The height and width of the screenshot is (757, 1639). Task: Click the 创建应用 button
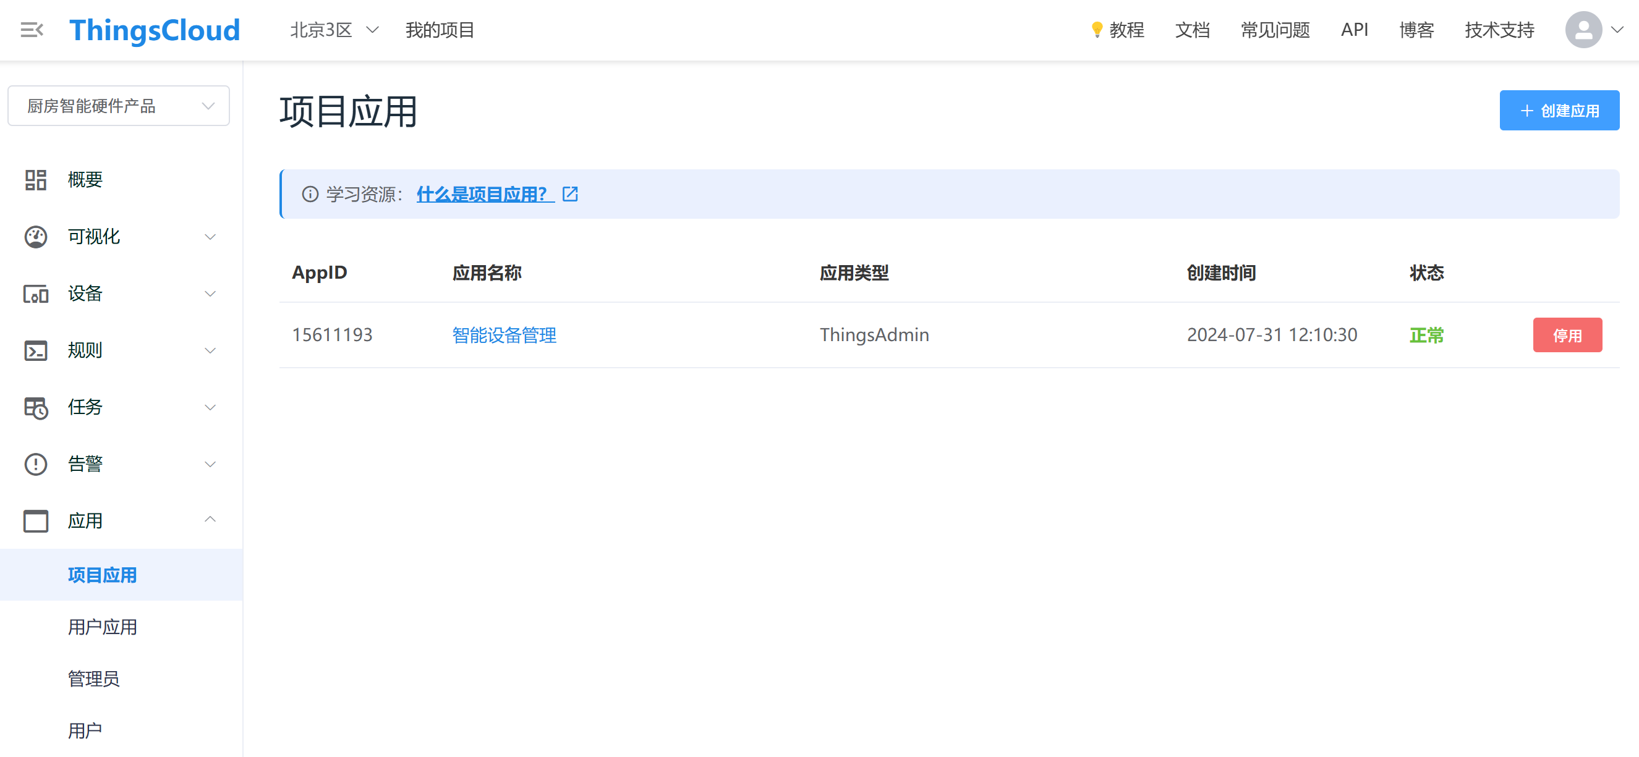[1559, 111]
